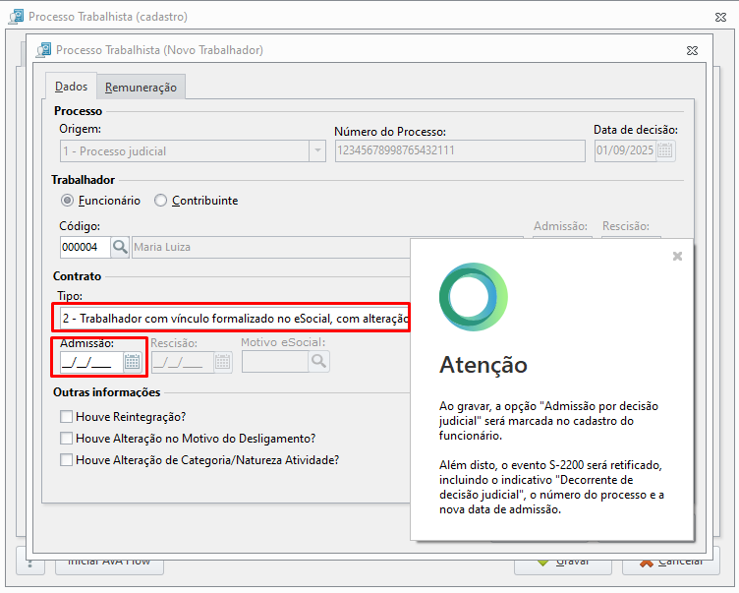
Task: Click the contract Admissão date field
Action: (92, 362)
